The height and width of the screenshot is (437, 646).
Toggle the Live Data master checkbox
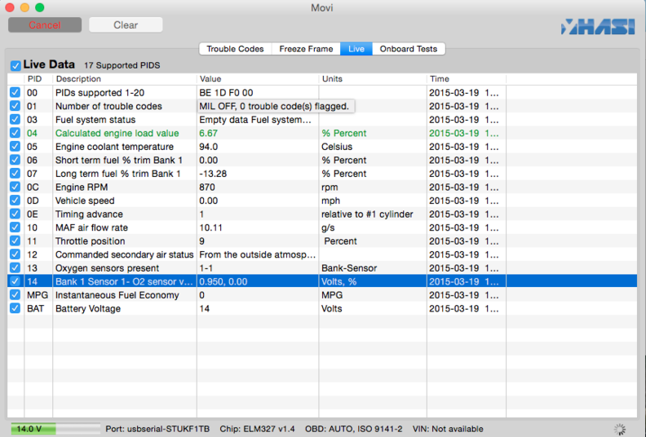15,65
